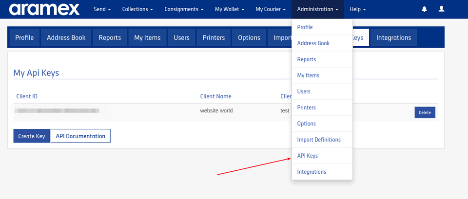The width and height of the screenshot is (468, 199).
Task: Select Import Definitions menu entry
Action: 319,140
